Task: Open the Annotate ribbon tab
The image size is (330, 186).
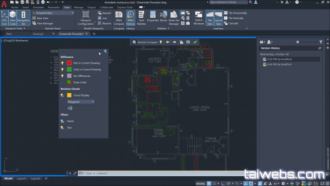Action: [38, 7]
